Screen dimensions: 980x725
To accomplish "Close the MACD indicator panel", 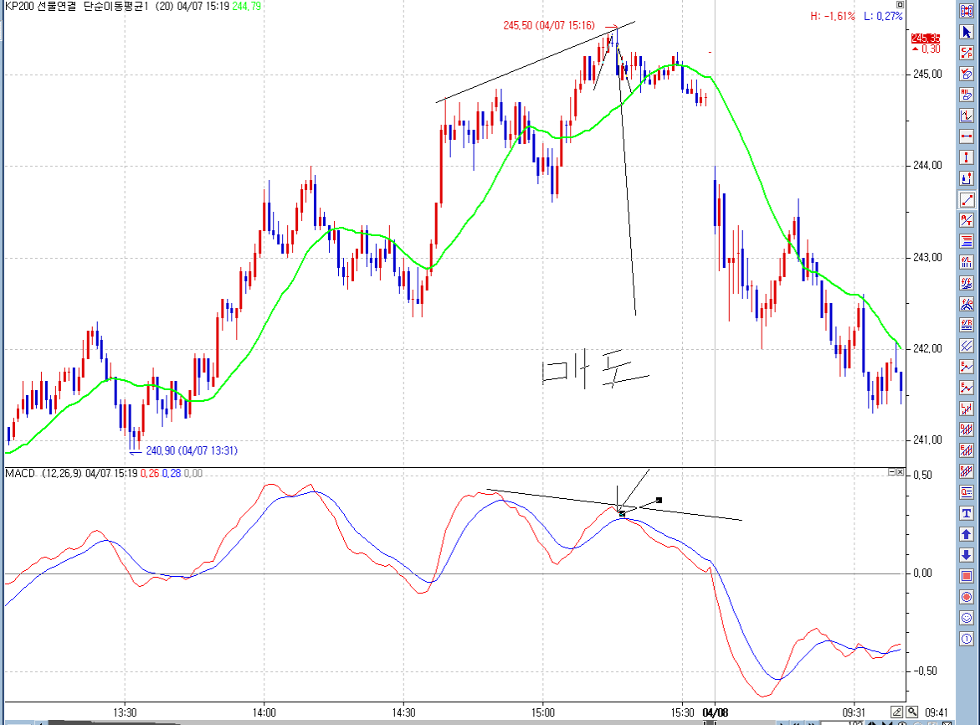I will click(x=900, y=473).
